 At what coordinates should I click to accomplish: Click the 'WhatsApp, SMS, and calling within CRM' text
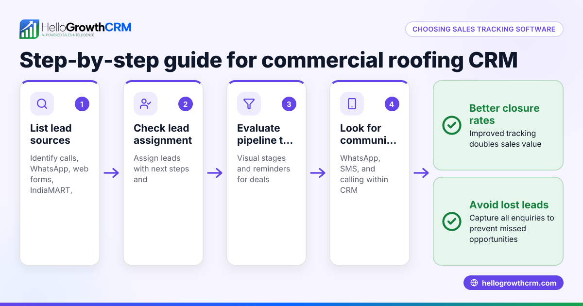click(364, 174)
